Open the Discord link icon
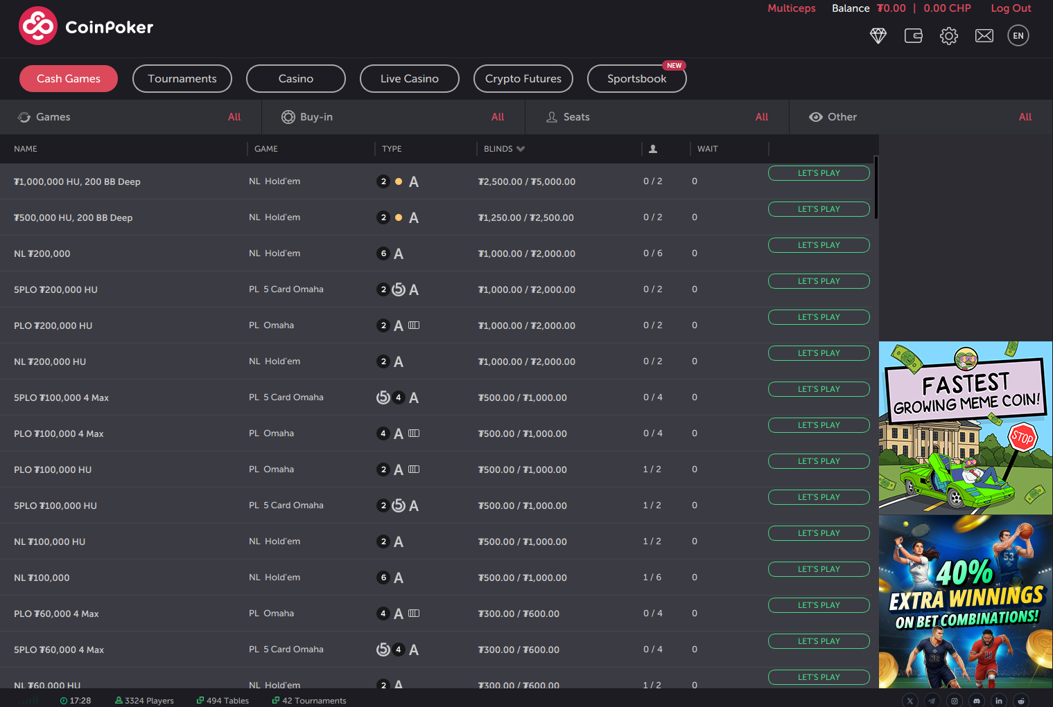 977,701
